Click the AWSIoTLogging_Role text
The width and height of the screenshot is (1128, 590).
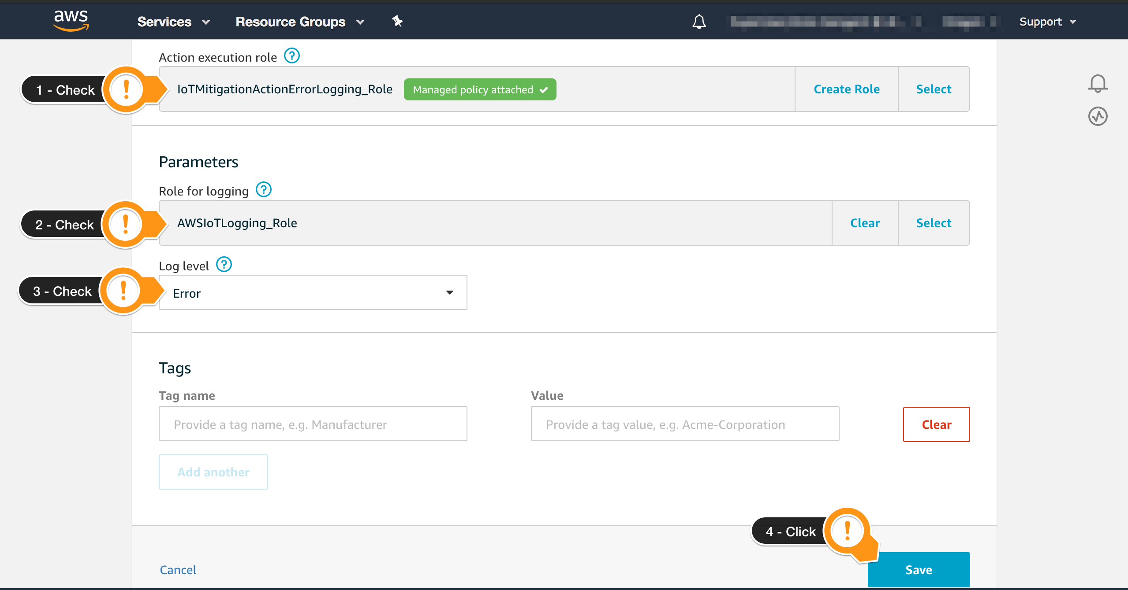click(x=237, y=223)
